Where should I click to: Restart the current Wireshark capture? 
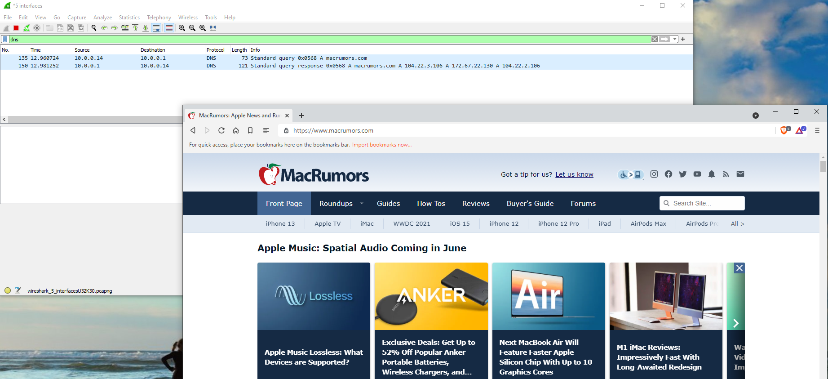(x=27, y=28)
